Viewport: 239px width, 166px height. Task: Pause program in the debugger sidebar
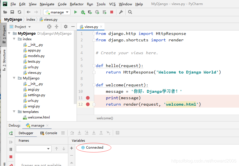point(11,149)
